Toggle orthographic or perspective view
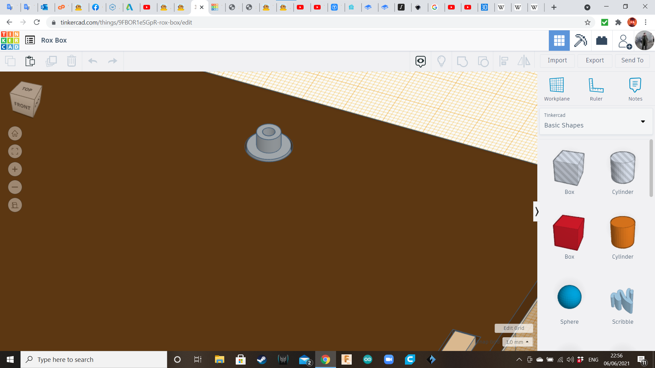 click(x=15, y=205)
